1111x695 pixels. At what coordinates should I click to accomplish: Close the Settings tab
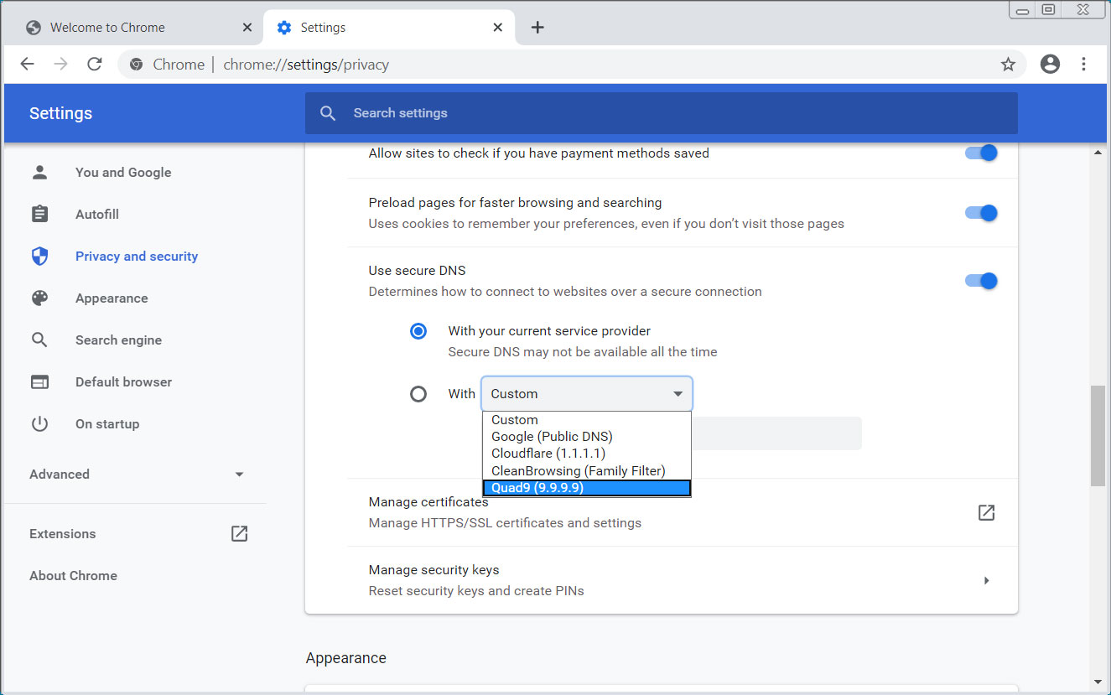coord(498,28)
